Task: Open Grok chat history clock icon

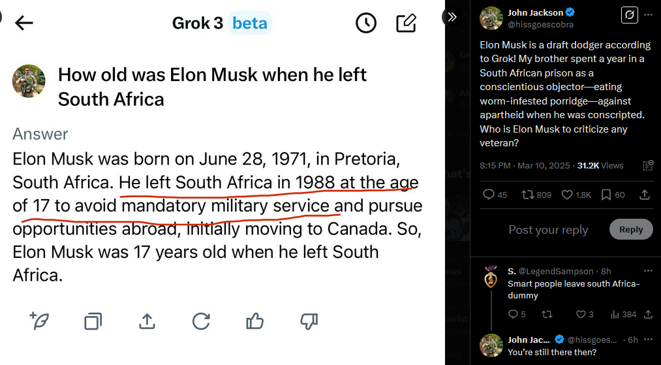Action: 365,24
